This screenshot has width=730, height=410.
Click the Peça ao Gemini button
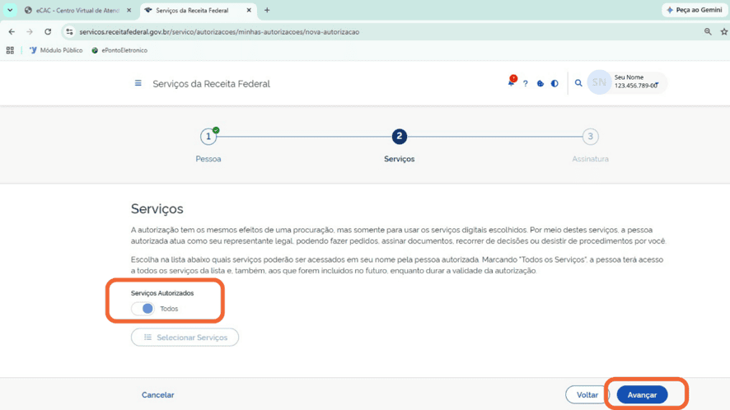point(694,10)
